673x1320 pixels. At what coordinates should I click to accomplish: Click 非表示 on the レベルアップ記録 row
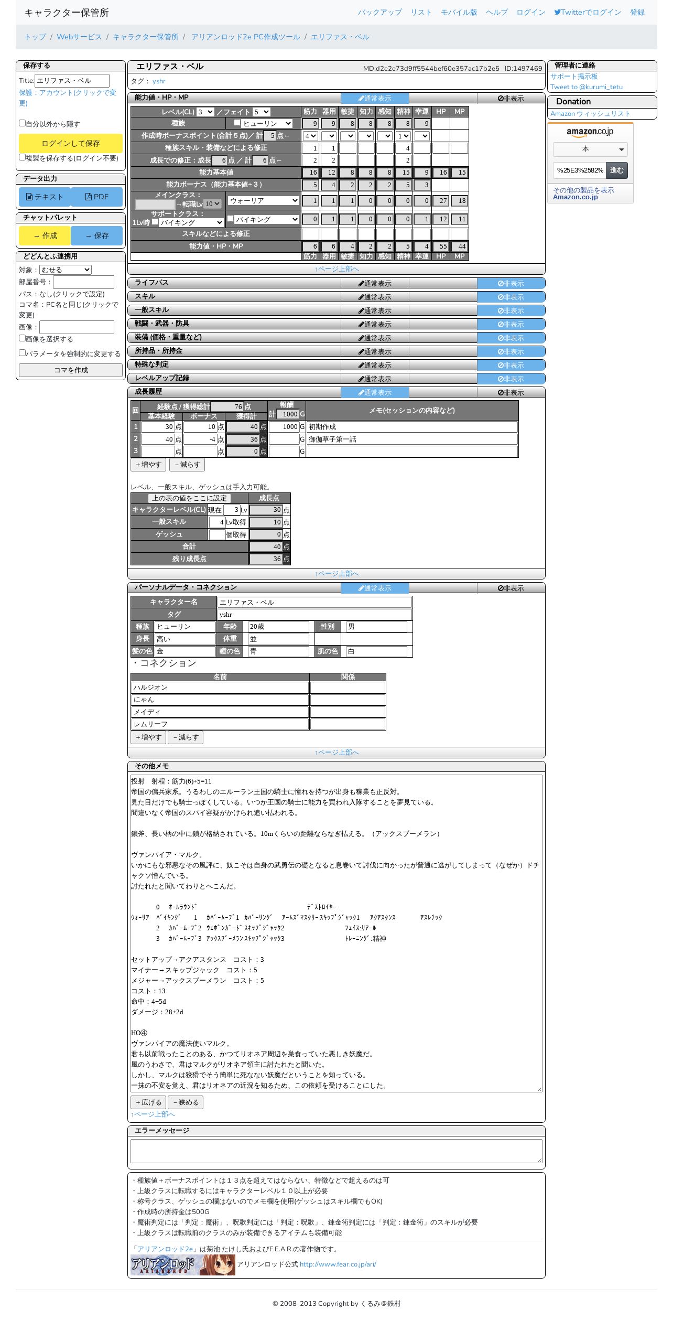pyautogui.click(x=511, y=379)
